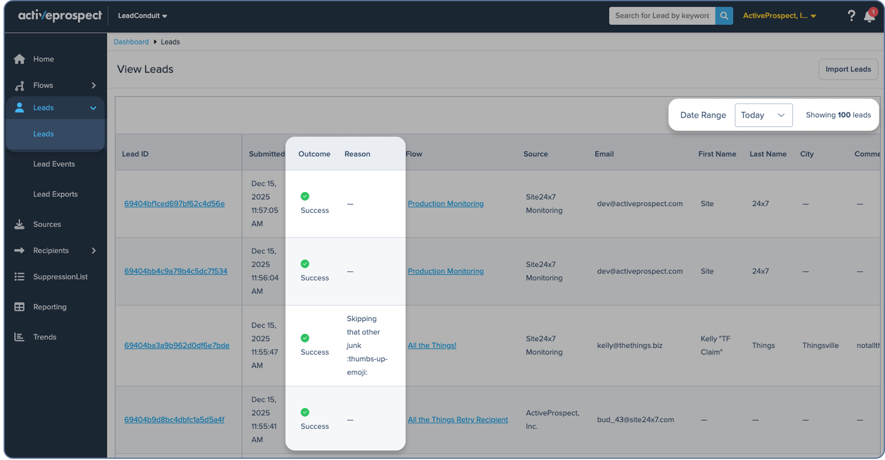Open the Date Range Today dropdown
The width and height of the screenshot is (885, 460).
(x=763, y=115)
